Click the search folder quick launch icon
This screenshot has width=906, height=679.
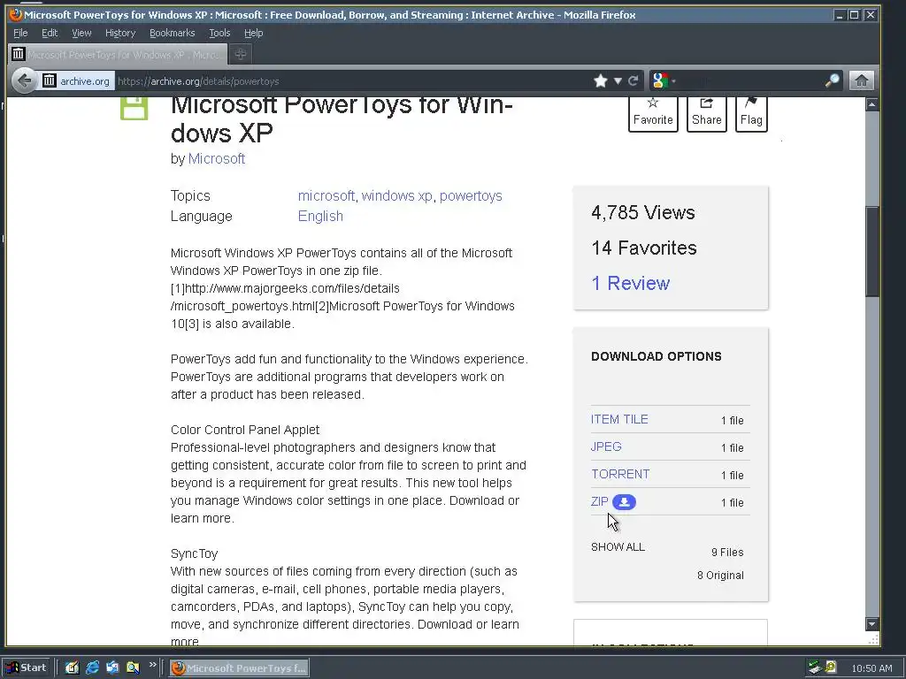(133, 668)
